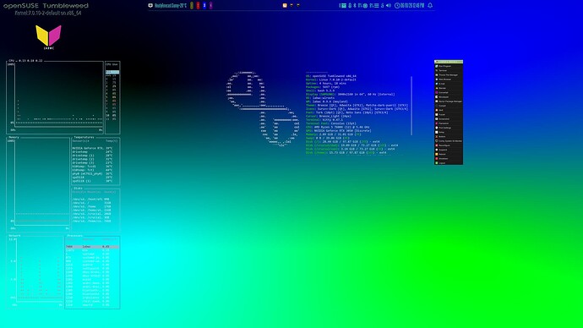The width and height of the screenshot is (583, 328).
Task: Launch Flameshot from the menu
Action: 449,123
